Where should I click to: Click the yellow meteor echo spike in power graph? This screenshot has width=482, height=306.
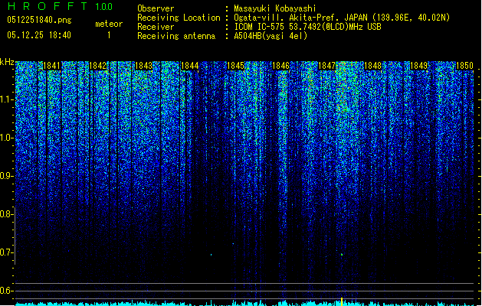pos(342,301)
